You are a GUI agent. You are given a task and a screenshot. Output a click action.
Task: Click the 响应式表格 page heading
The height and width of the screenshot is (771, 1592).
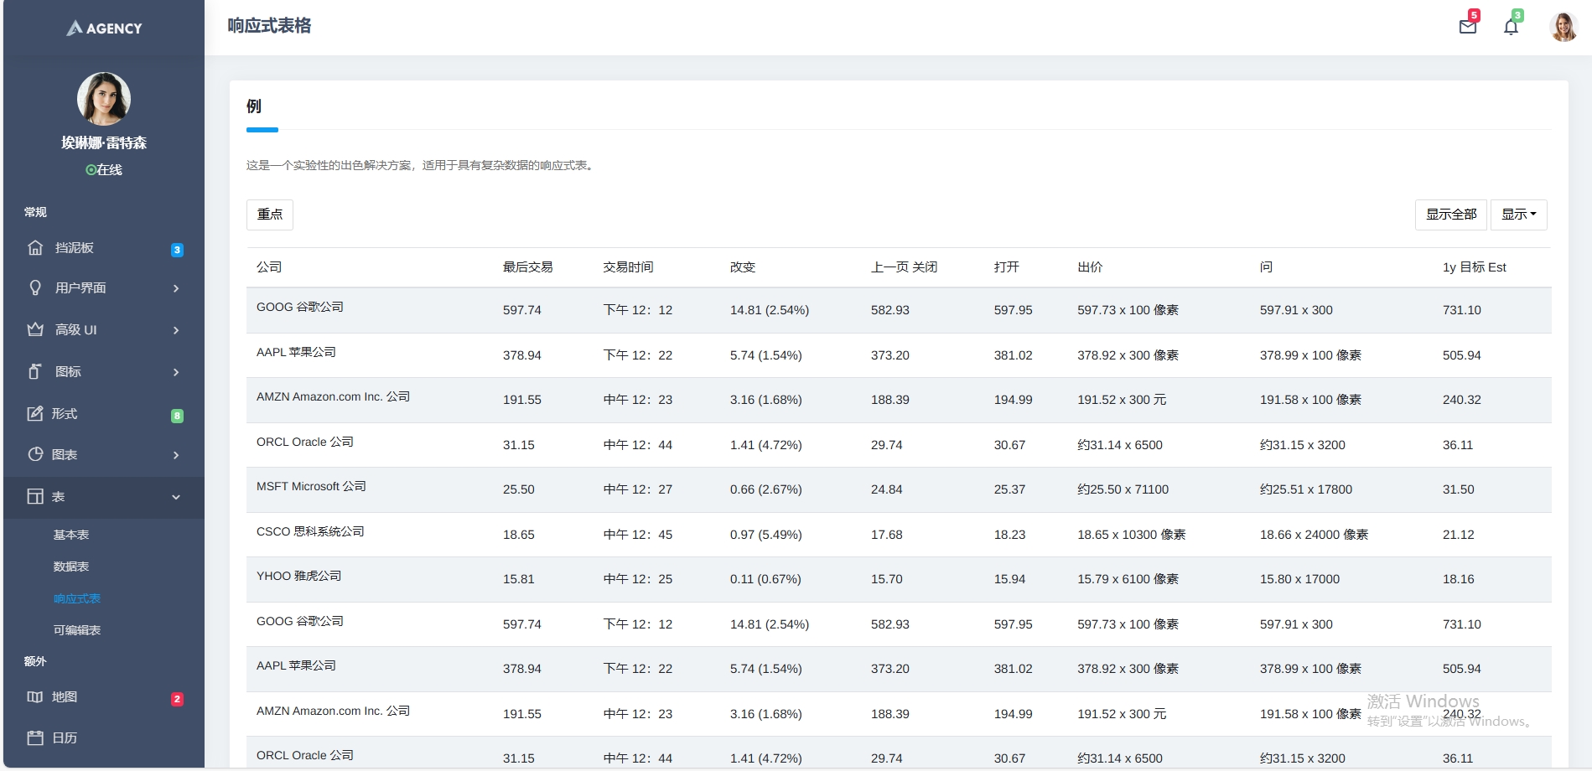pos(269,26)
